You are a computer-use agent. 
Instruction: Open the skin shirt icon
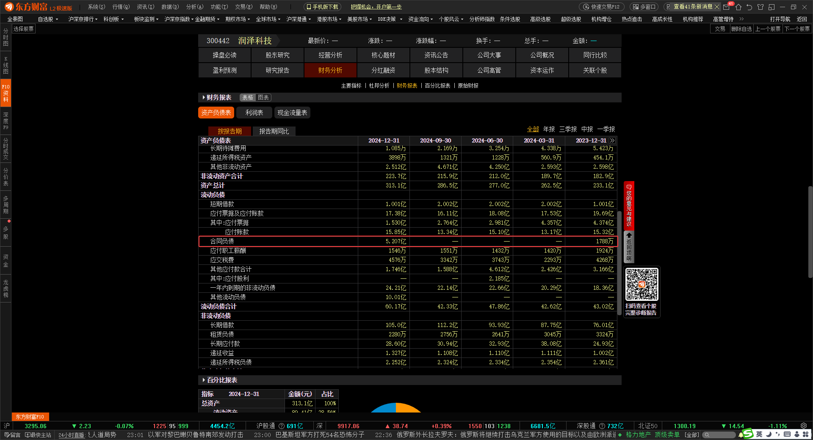(760, 7)
